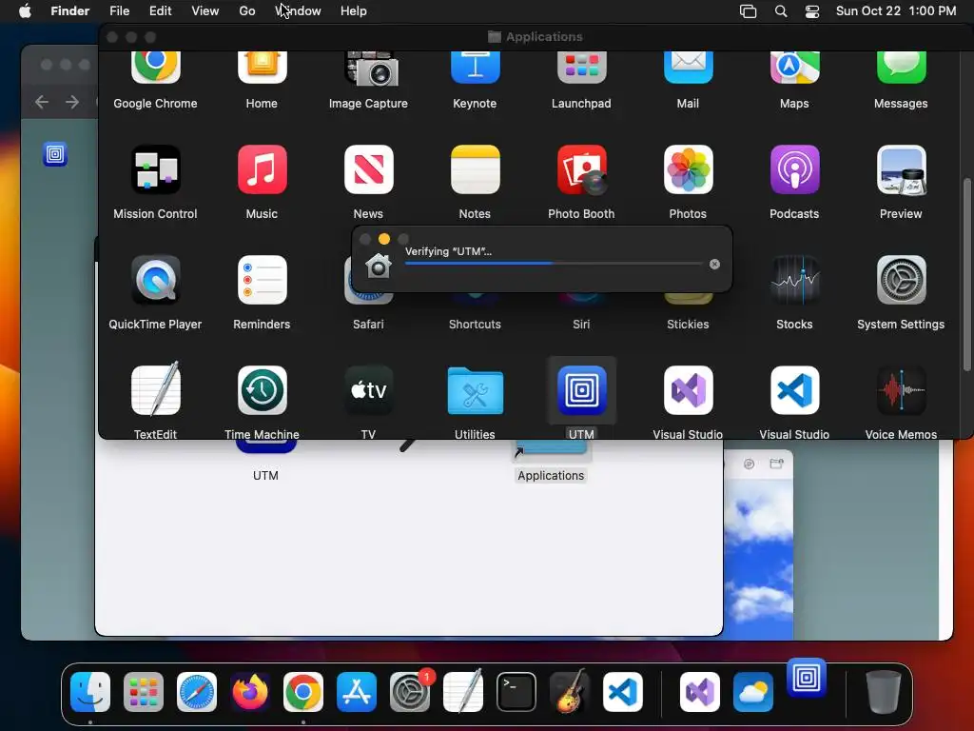Open App Store from the Dock
This screenshot has width=974, height=731.
357,691
